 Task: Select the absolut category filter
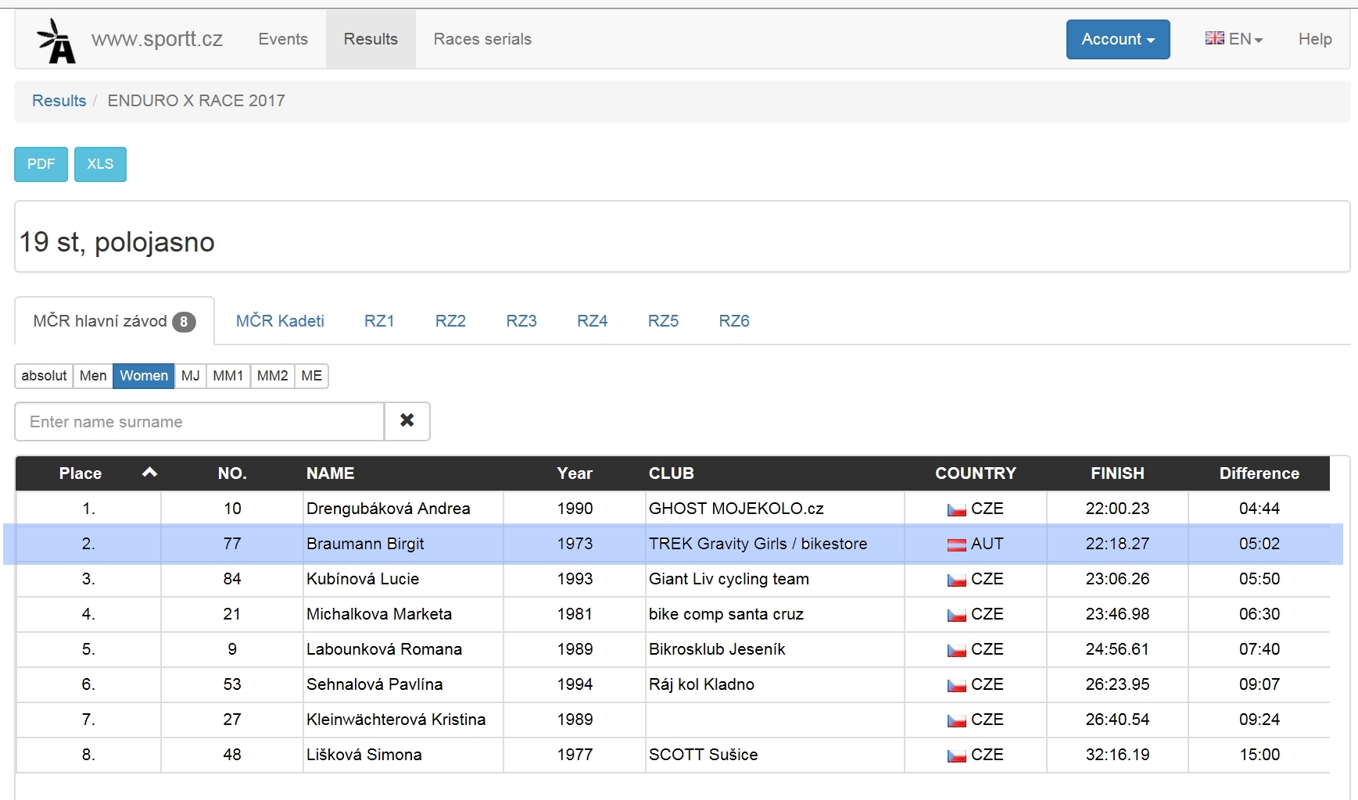point(44,376)
